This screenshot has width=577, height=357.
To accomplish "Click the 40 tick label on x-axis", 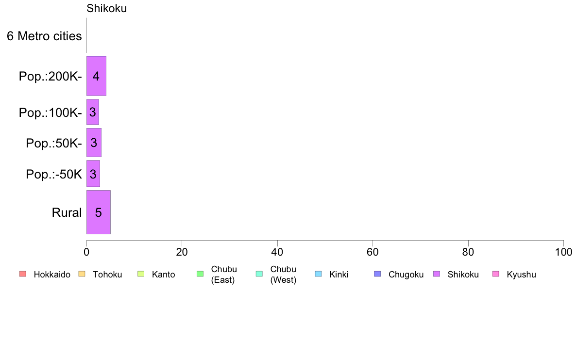I will click(277, 252).
